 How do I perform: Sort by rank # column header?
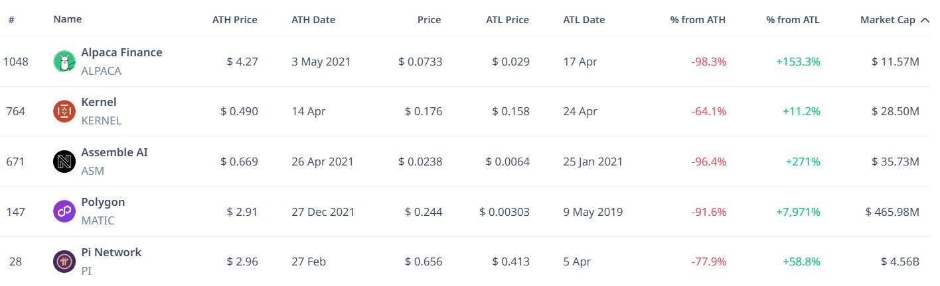click(x=11, y=19)
